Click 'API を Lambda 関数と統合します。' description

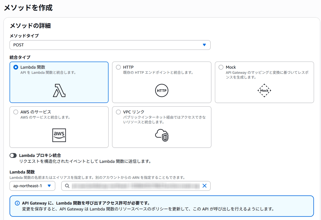point(48,73)
